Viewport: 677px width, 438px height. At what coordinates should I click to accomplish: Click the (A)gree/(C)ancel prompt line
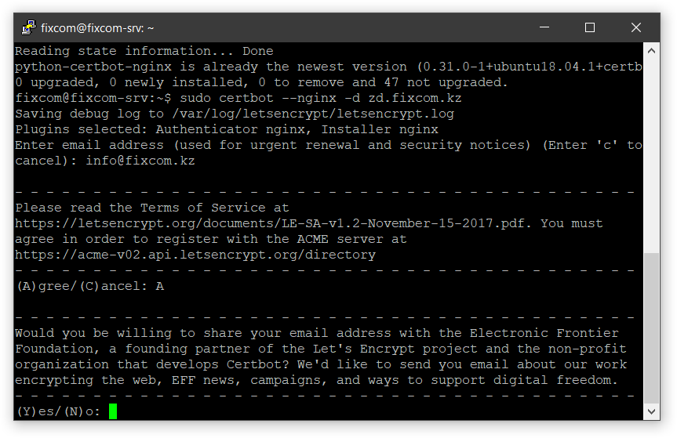(90, 286)
